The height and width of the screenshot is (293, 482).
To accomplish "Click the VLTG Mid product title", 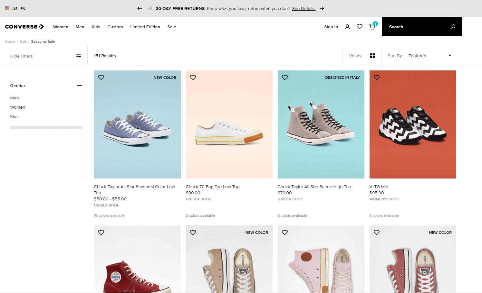I will (379, 187).
